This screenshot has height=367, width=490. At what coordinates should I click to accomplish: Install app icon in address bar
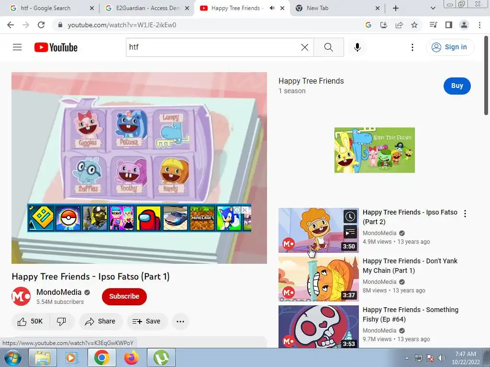[x=384, y=25]
